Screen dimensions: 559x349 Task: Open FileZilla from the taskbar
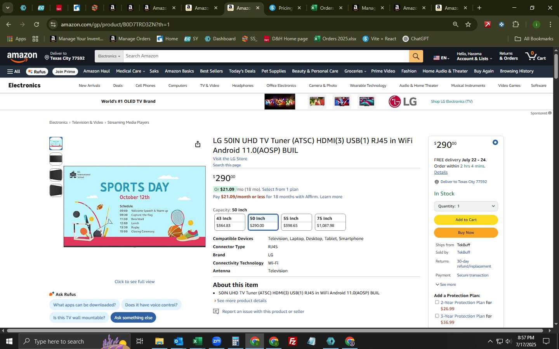pos(293,341)
